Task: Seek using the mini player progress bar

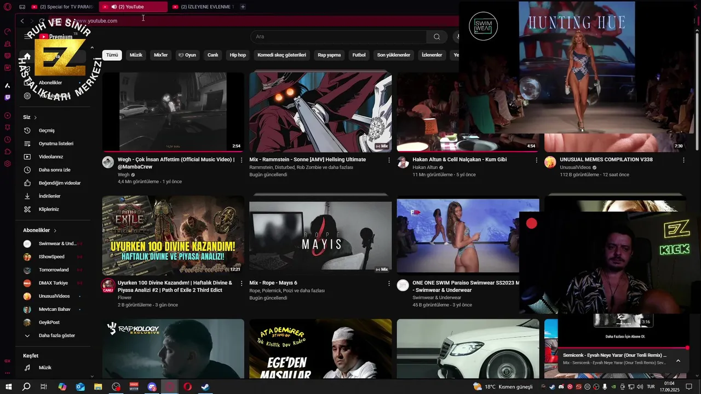Action: tap(623, 347)
